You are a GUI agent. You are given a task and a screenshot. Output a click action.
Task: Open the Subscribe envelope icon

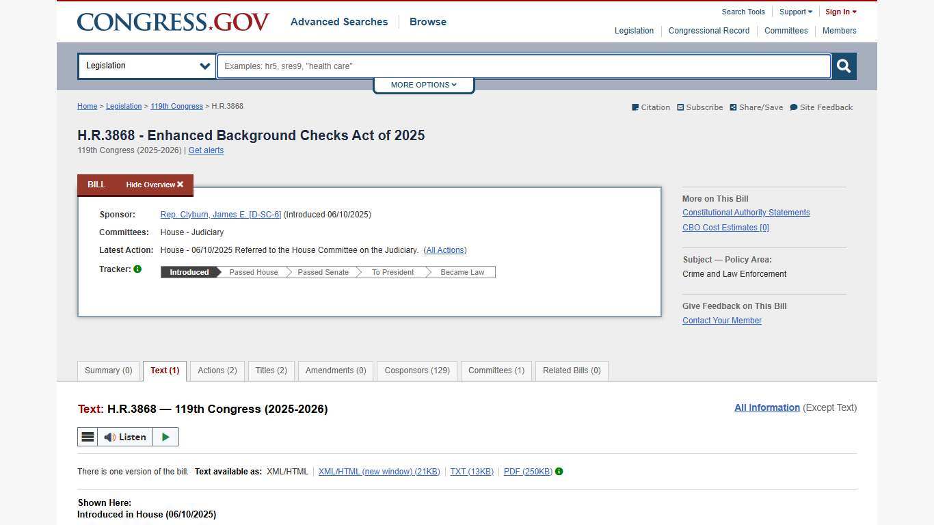[x=680, y=107]
